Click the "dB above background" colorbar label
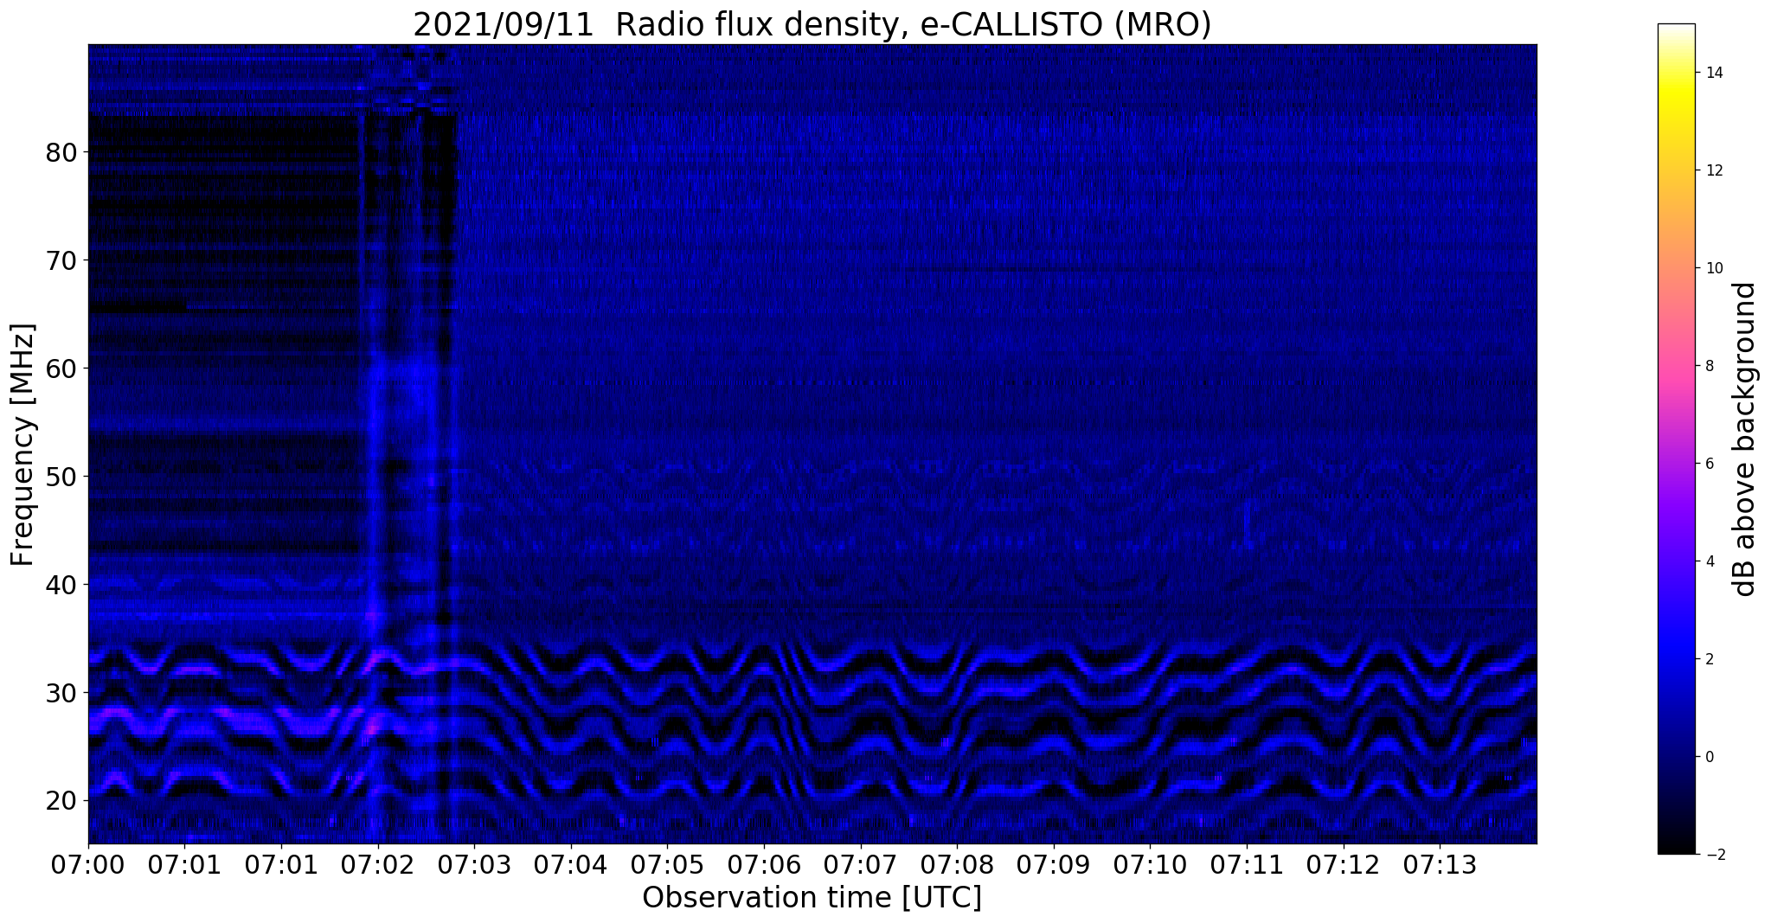This screenshot has width=1771, height=923. 1744,439
